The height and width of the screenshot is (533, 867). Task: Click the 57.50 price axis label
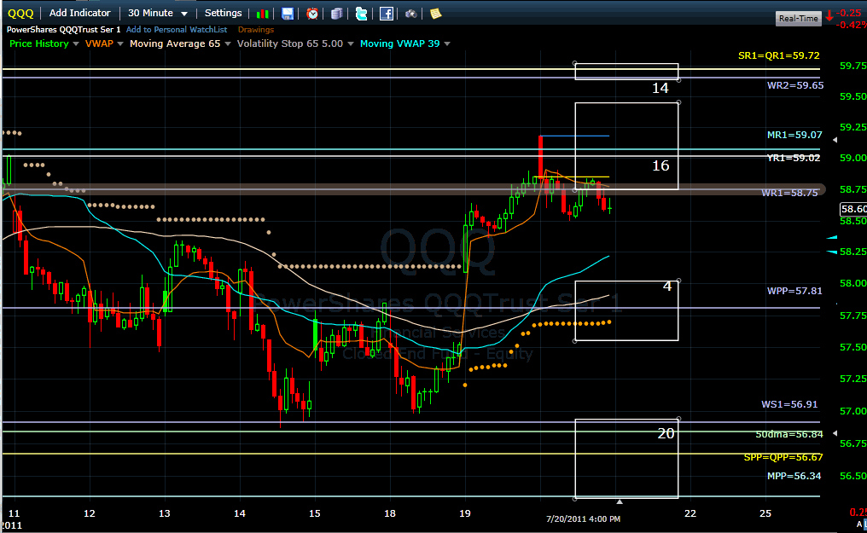(x=852, y=347)
